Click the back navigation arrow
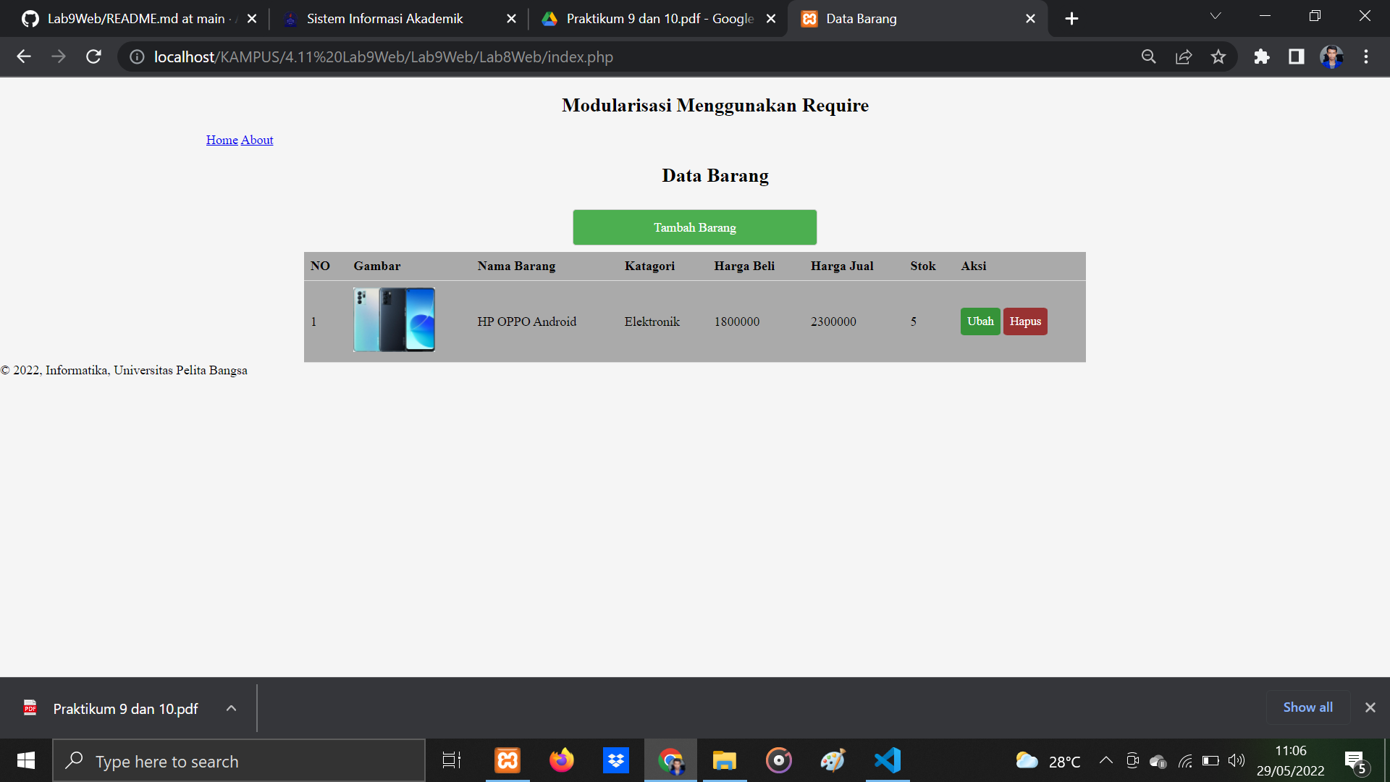Screen dimensions: 1390x782 24,56
